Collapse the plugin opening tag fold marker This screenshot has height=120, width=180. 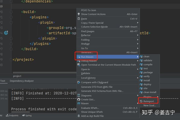tap(11, 22)
